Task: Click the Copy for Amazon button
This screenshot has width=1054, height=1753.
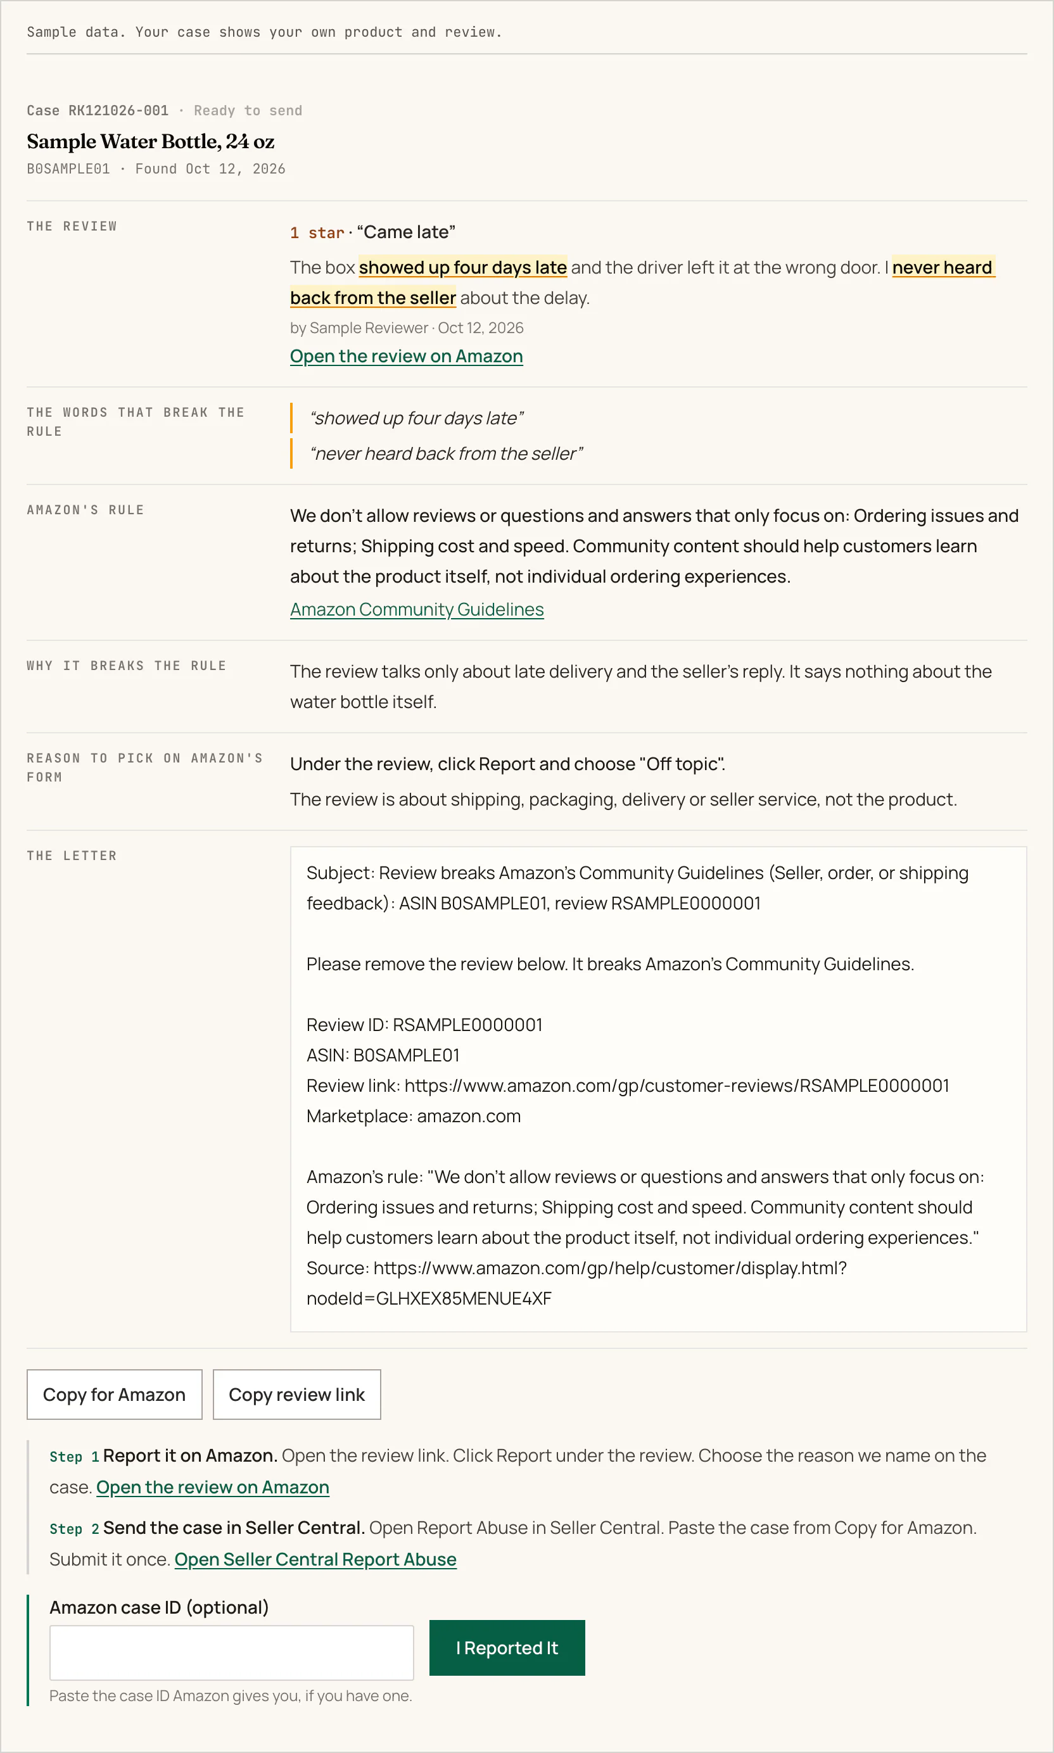Action: 115,1395
